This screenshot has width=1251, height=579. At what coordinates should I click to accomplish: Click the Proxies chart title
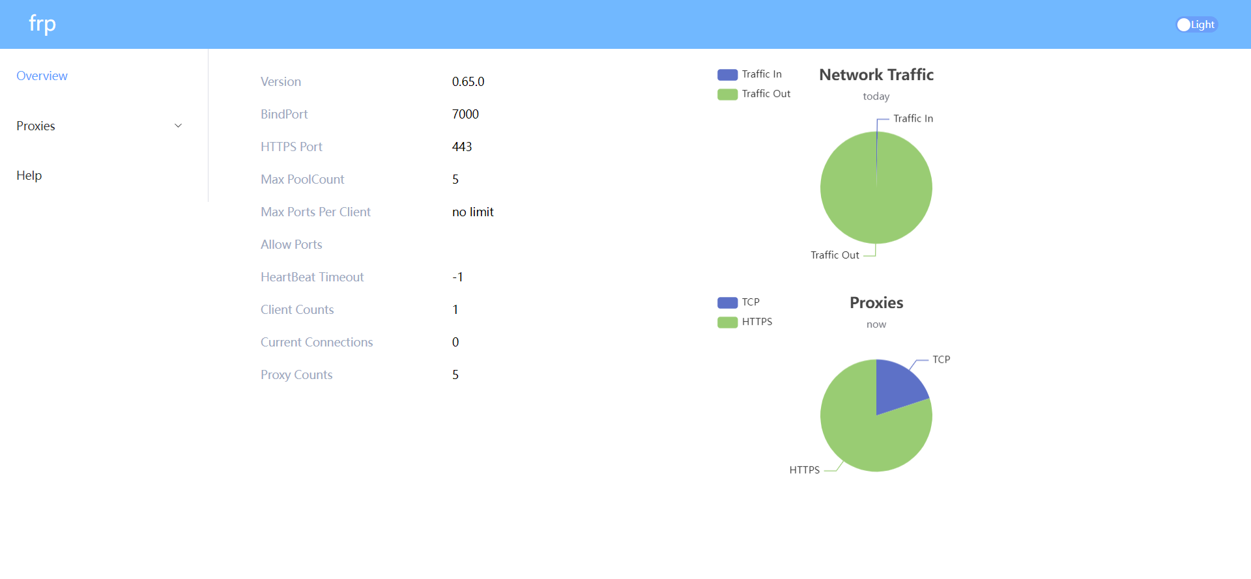pos(876,303)
